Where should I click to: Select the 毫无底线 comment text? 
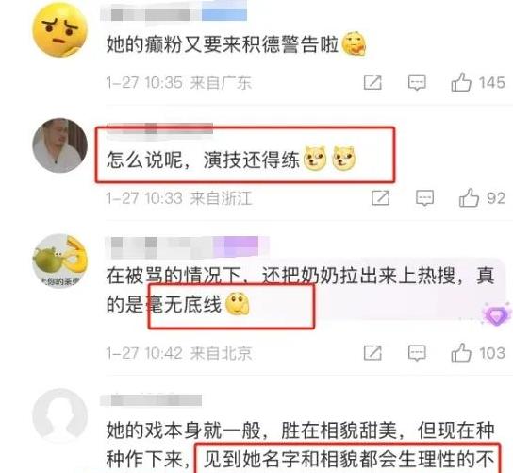184,305
